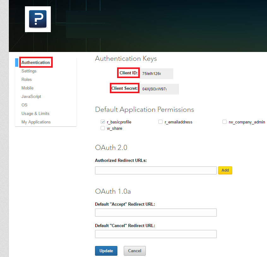The width and height of the screenshot is (267, 257).
Task: Check the w_share permission
Action: pos(103,128)
